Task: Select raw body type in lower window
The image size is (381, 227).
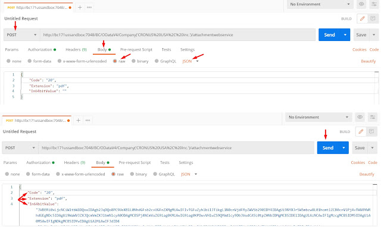Action: tap(114, 174)
